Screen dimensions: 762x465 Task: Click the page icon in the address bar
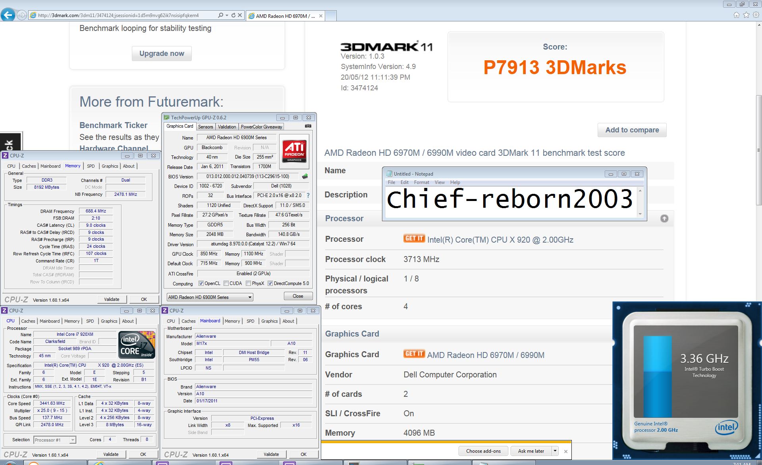coord(33,15)
